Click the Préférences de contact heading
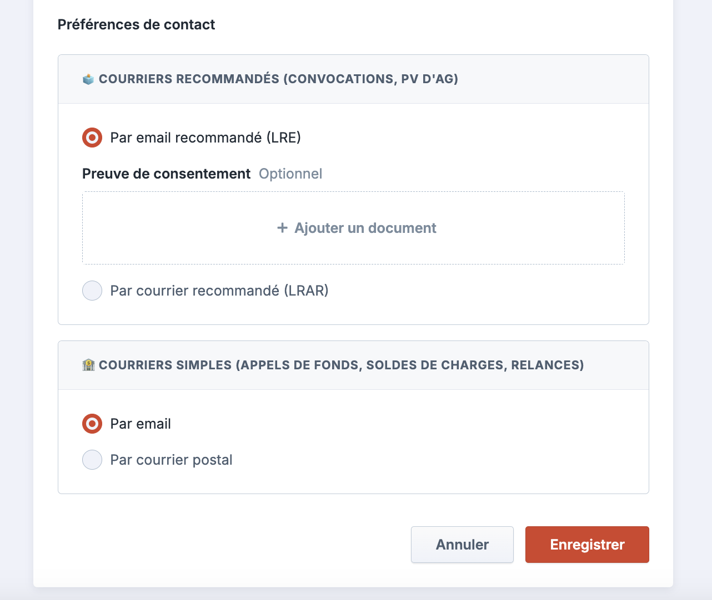 136,24
